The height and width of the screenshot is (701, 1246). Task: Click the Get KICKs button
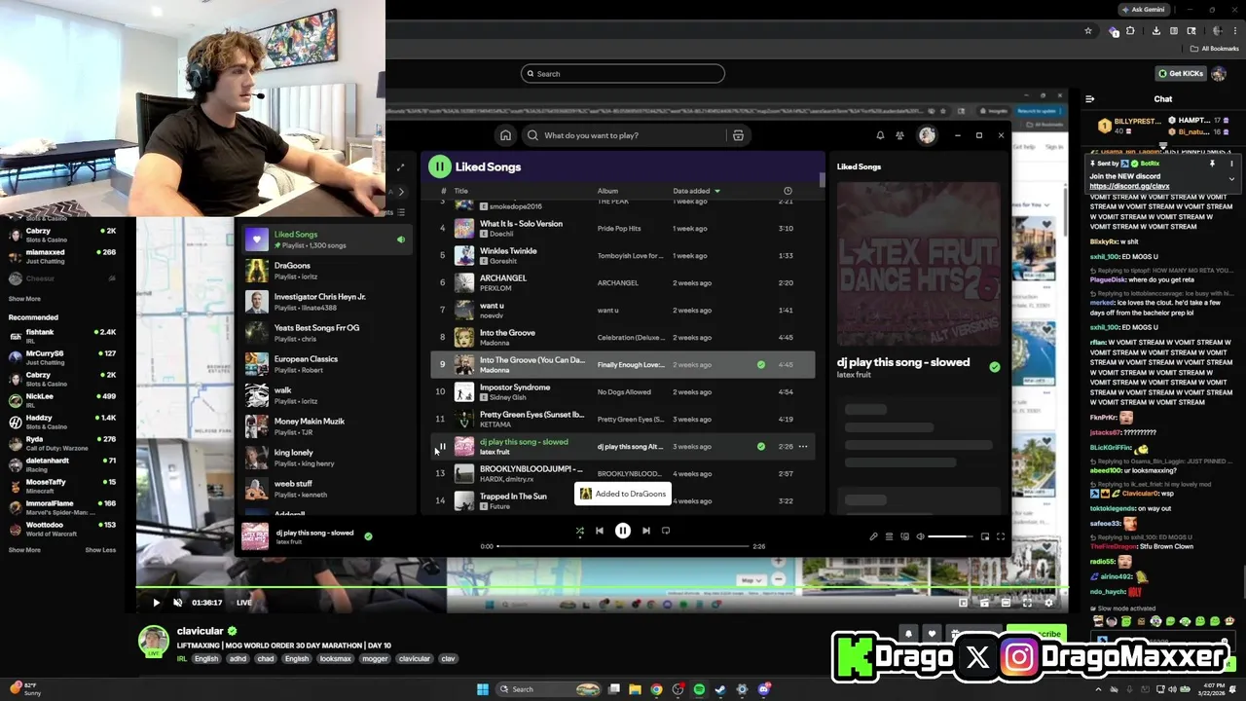(x=1181, y=74)
